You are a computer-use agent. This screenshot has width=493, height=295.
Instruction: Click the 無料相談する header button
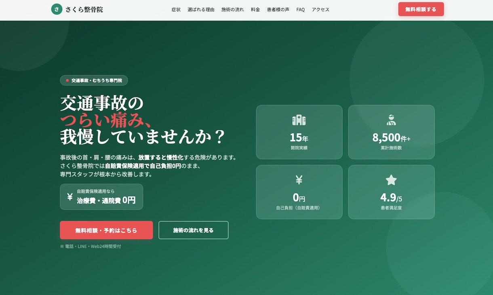[x=421, y=9]
